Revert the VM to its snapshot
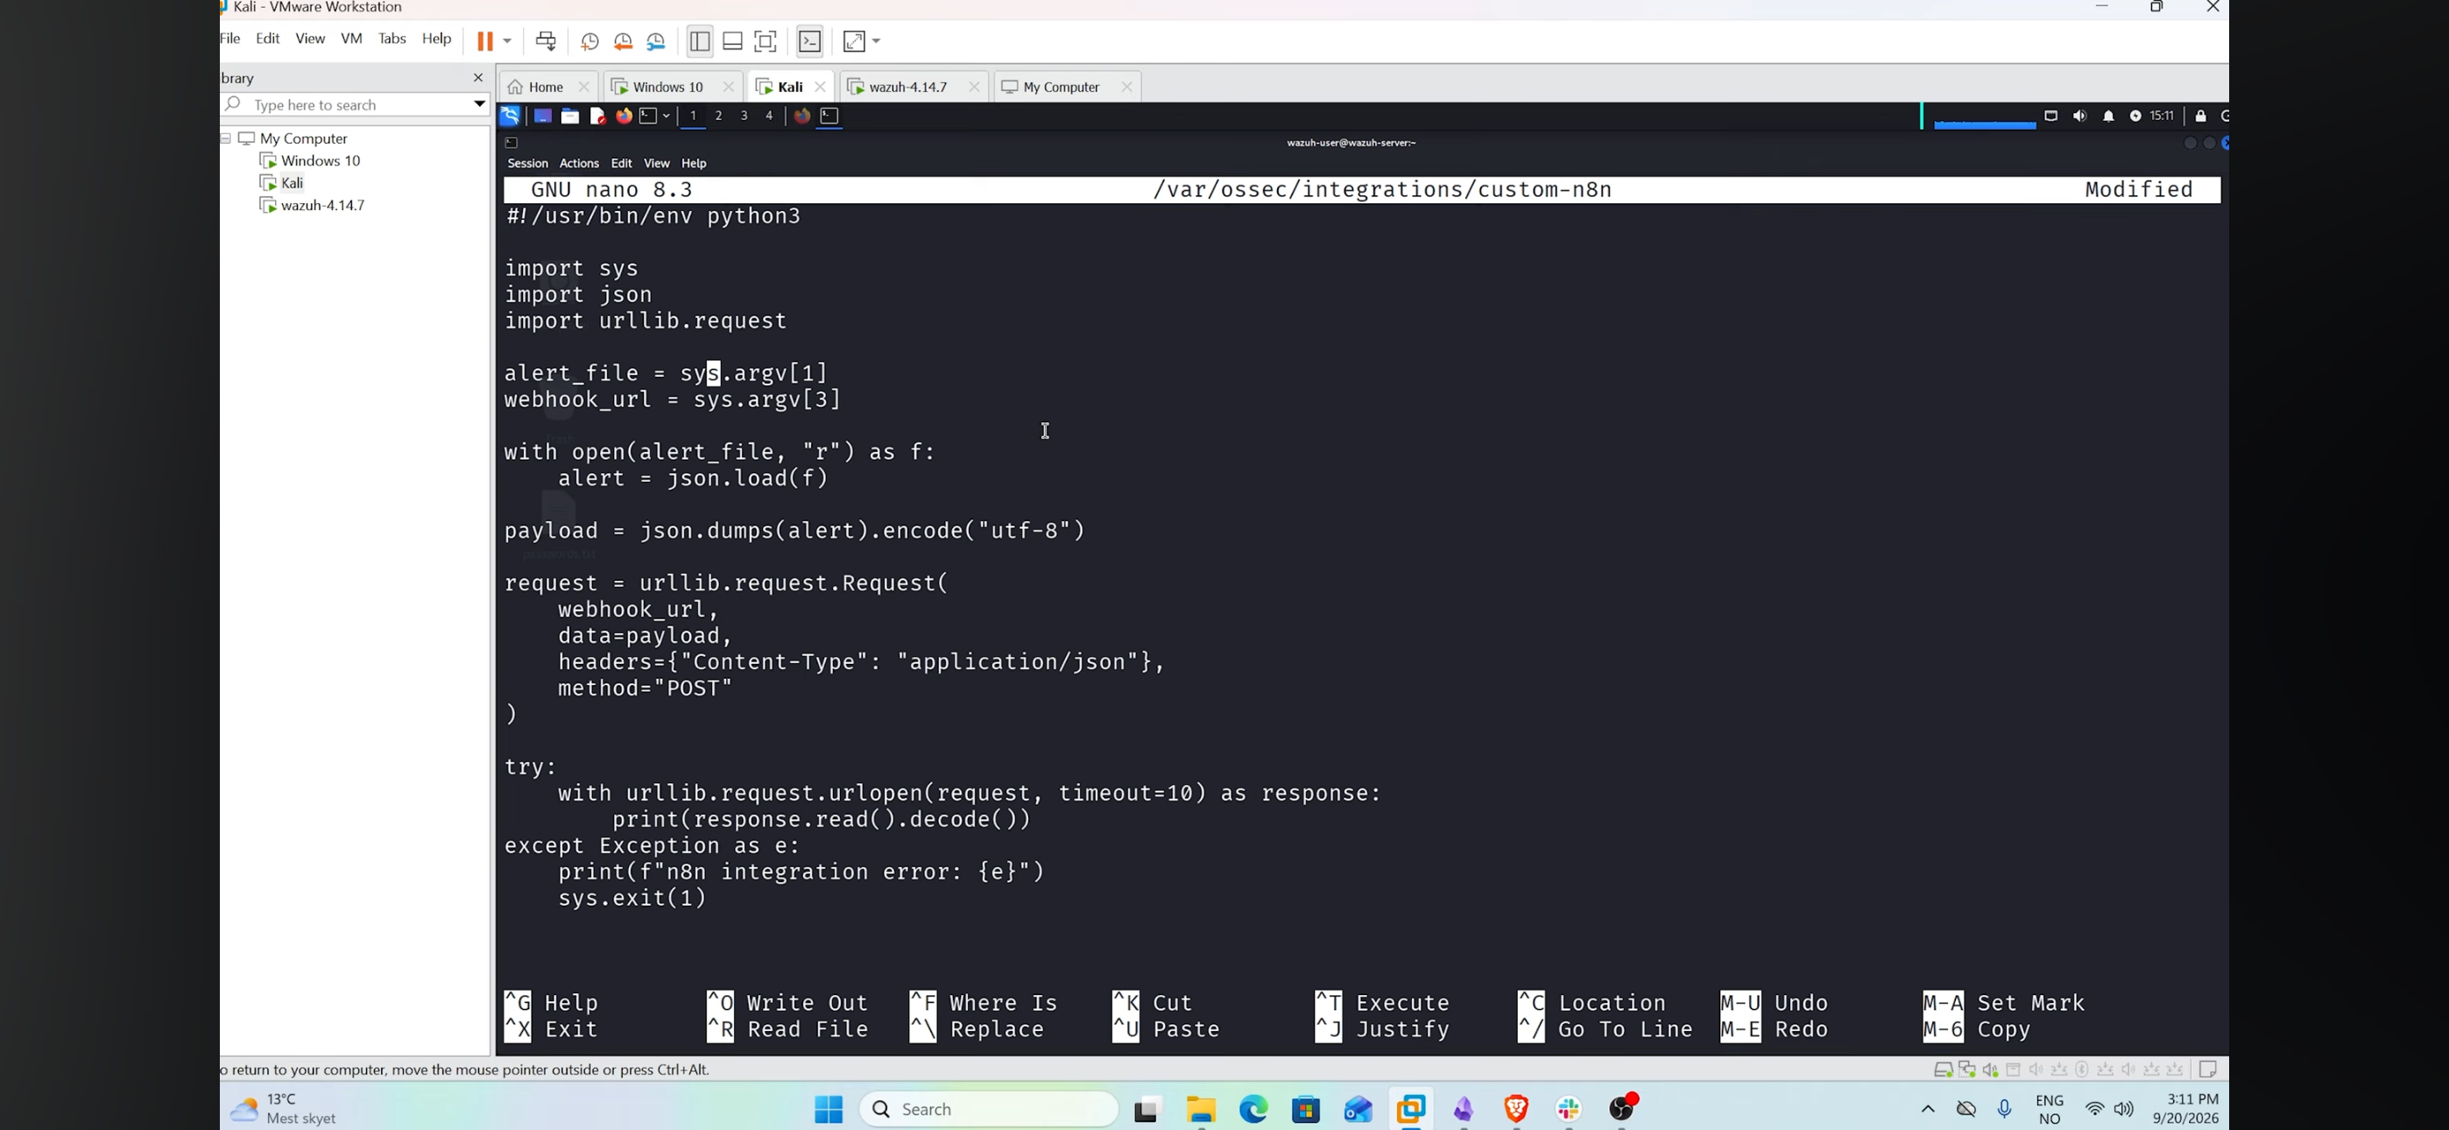 click(x=624, y=41)
